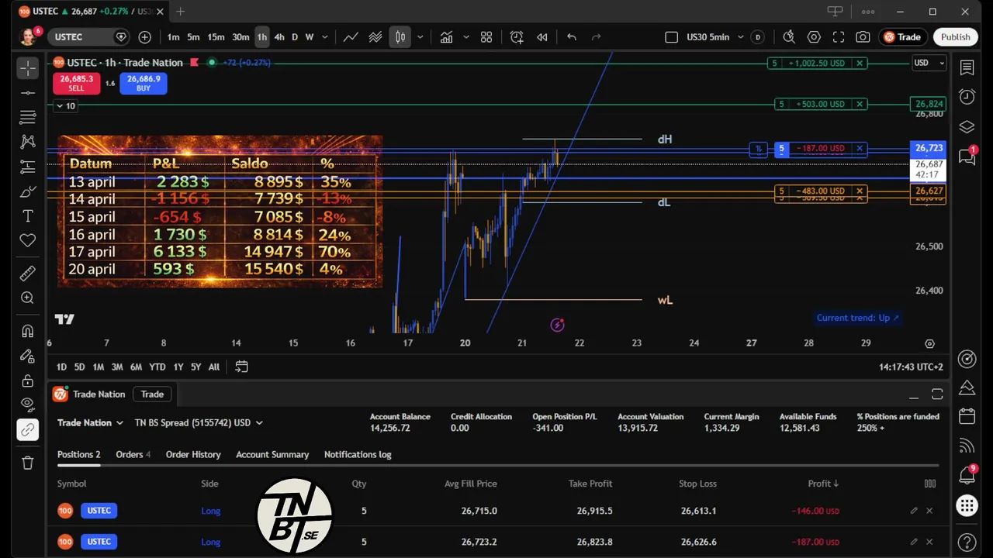
Task: Select the Positions tab
Action: tap(78, 454)
